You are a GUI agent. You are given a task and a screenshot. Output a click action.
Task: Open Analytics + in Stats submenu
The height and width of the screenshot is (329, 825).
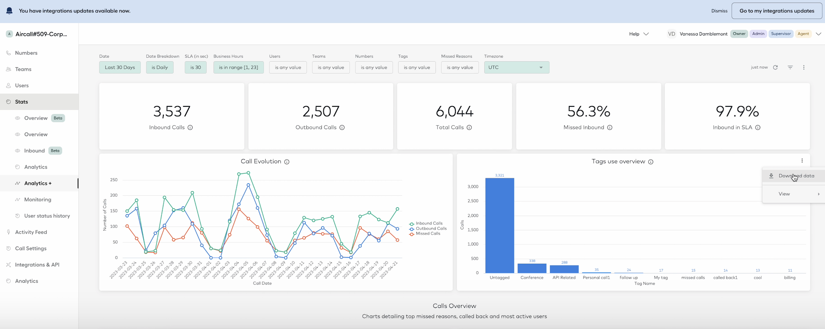coord(38,183)
